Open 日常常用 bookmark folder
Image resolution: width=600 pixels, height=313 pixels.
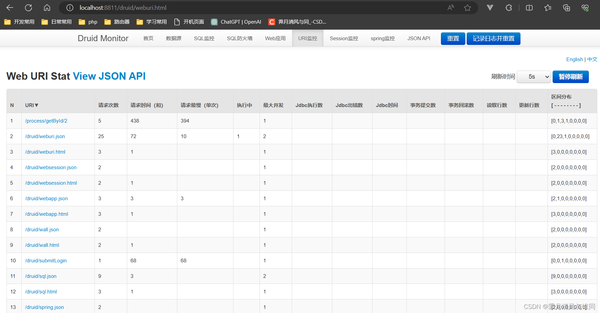click(x=57, y=22)
